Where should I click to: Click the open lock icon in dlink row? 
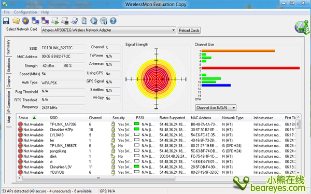pos(113,156)
